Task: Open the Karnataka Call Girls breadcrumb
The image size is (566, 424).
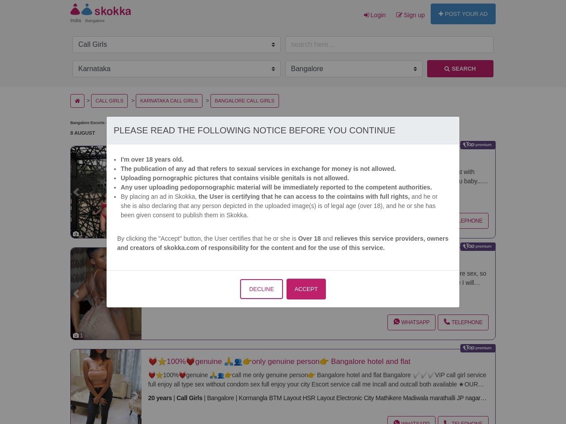Action: pyautogui.click(x=169, y=101)
